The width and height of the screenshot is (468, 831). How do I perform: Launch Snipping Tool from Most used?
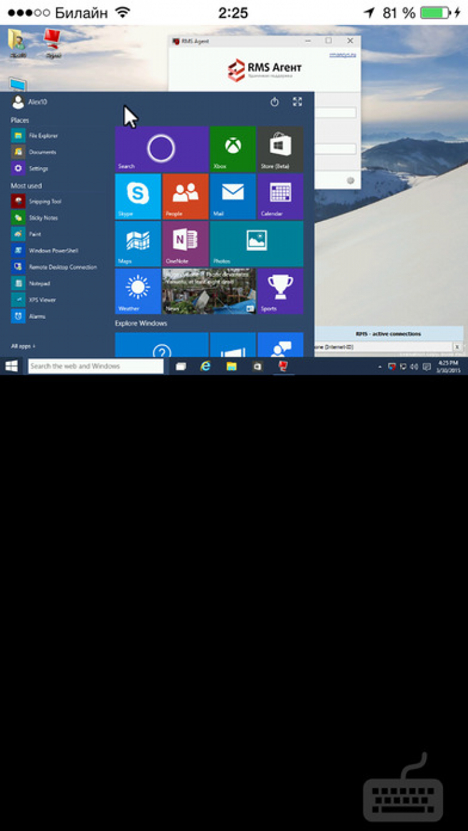click(x=37, y=202)
